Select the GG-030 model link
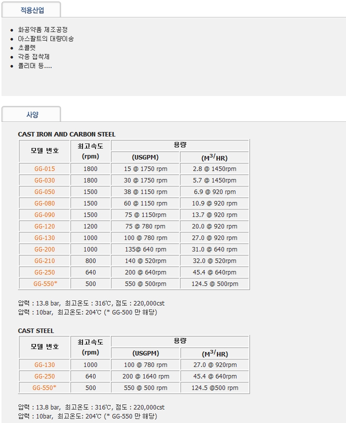The image size is (346, 423). point(44,180)
